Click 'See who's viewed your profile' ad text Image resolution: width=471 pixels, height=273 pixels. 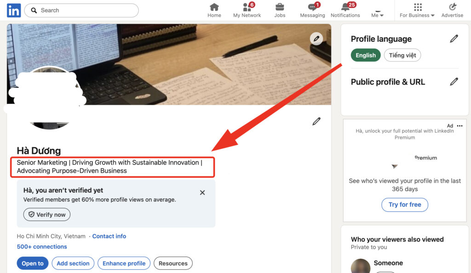tap(405, 185)
